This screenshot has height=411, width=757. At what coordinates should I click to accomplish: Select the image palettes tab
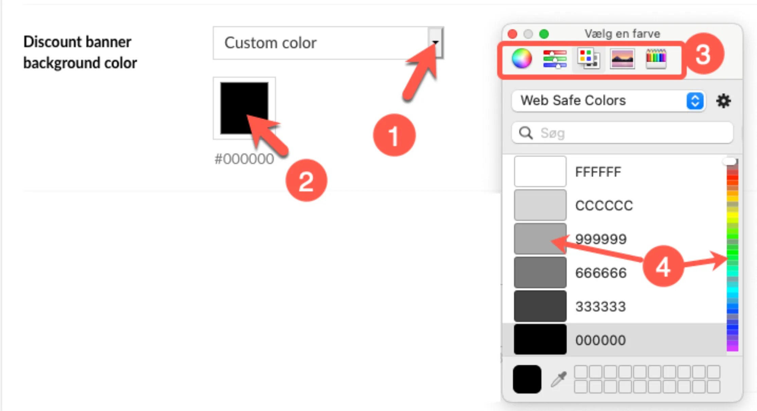point(622,59)
